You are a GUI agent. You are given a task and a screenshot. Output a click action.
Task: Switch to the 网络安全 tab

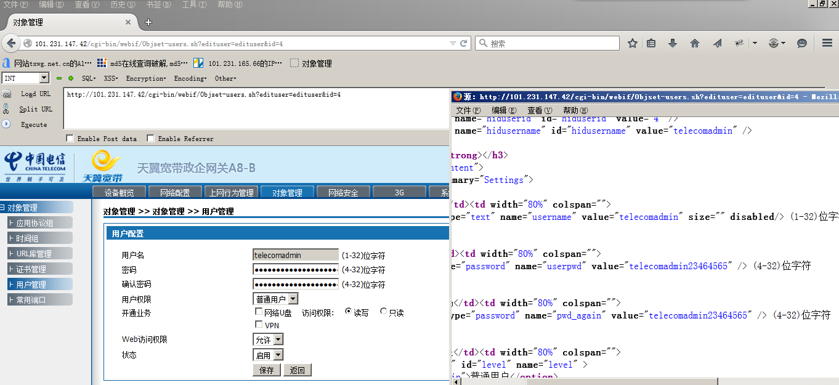[344, 193]
